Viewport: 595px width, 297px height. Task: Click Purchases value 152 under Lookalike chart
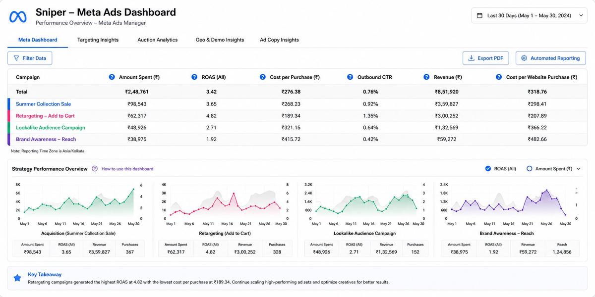tap(415, 252)
